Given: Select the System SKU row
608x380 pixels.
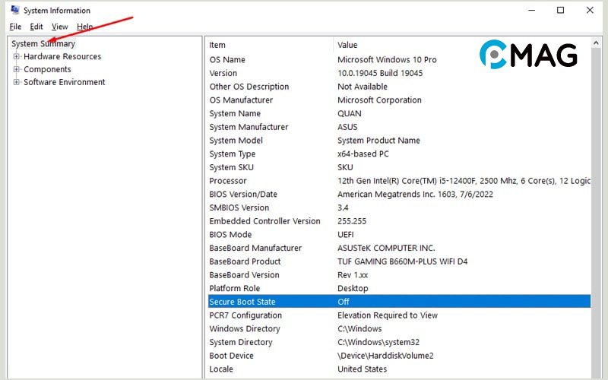Looking at the screenshot, I should 400,167.
